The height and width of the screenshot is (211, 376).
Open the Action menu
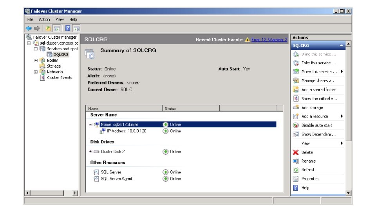click(44, 20)
